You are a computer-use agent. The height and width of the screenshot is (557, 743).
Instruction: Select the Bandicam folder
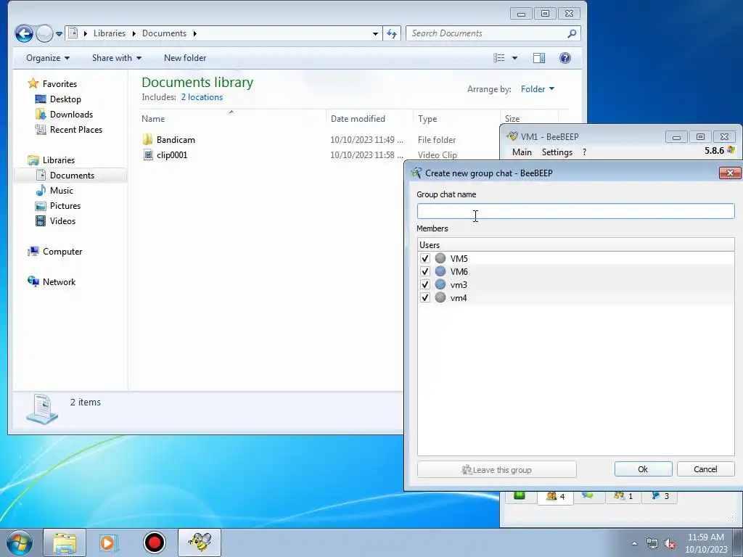point(176,140)
